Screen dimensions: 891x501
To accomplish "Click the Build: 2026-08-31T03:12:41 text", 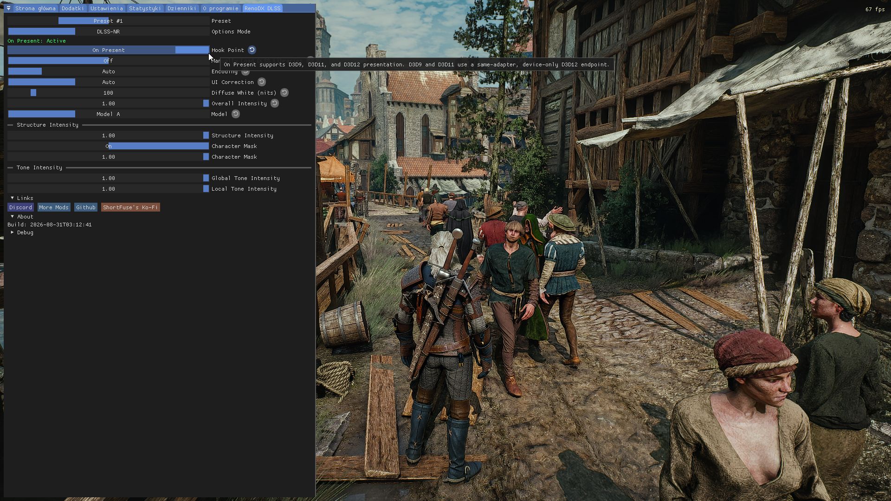I will coord(50,225).
